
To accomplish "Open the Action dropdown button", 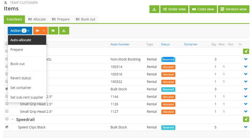I will point(20,30).
